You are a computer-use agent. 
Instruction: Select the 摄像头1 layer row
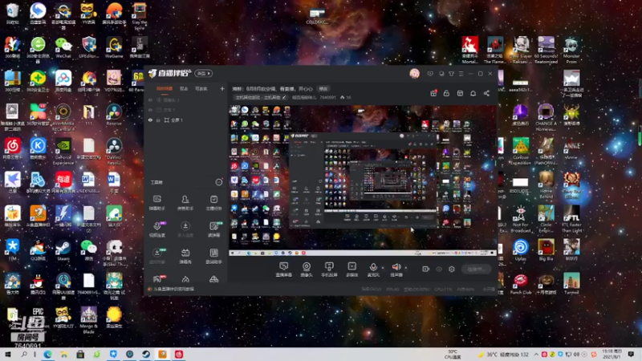pos(186,99)
